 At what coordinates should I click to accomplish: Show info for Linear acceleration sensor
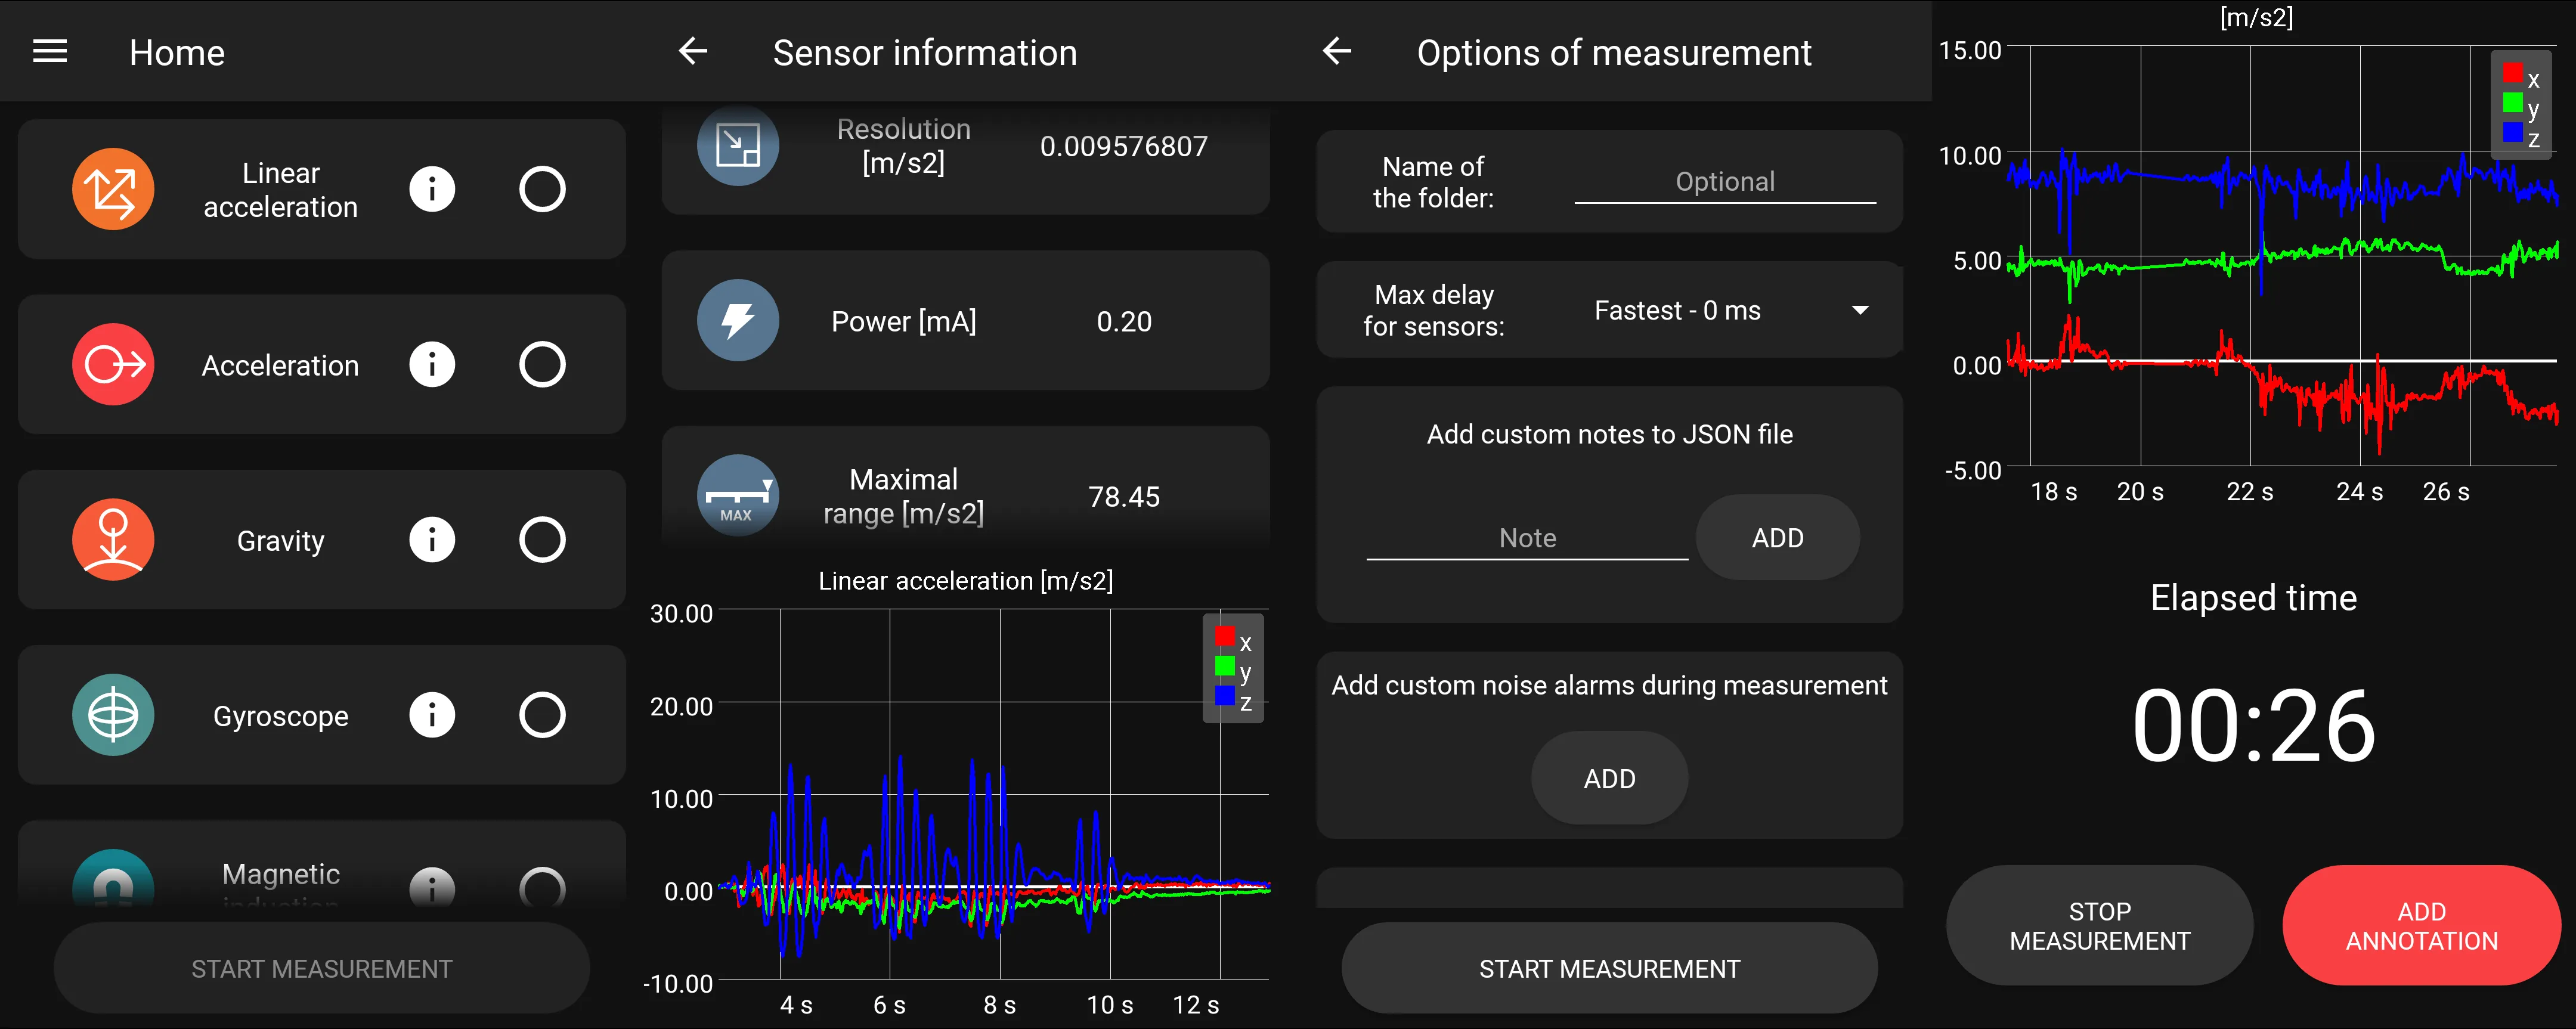pyautogui.click(x=432, y=189)
